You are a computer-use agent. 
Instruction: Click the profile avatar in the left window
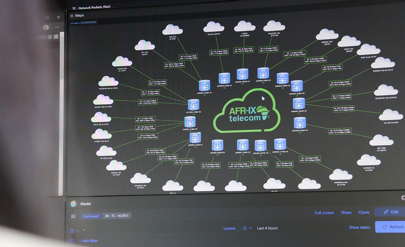tap(46, 27)
